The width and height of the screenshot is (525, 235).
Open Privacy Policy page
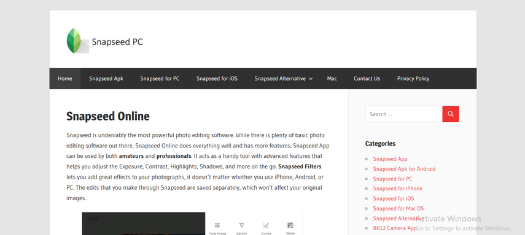click(x=413, y=78)
